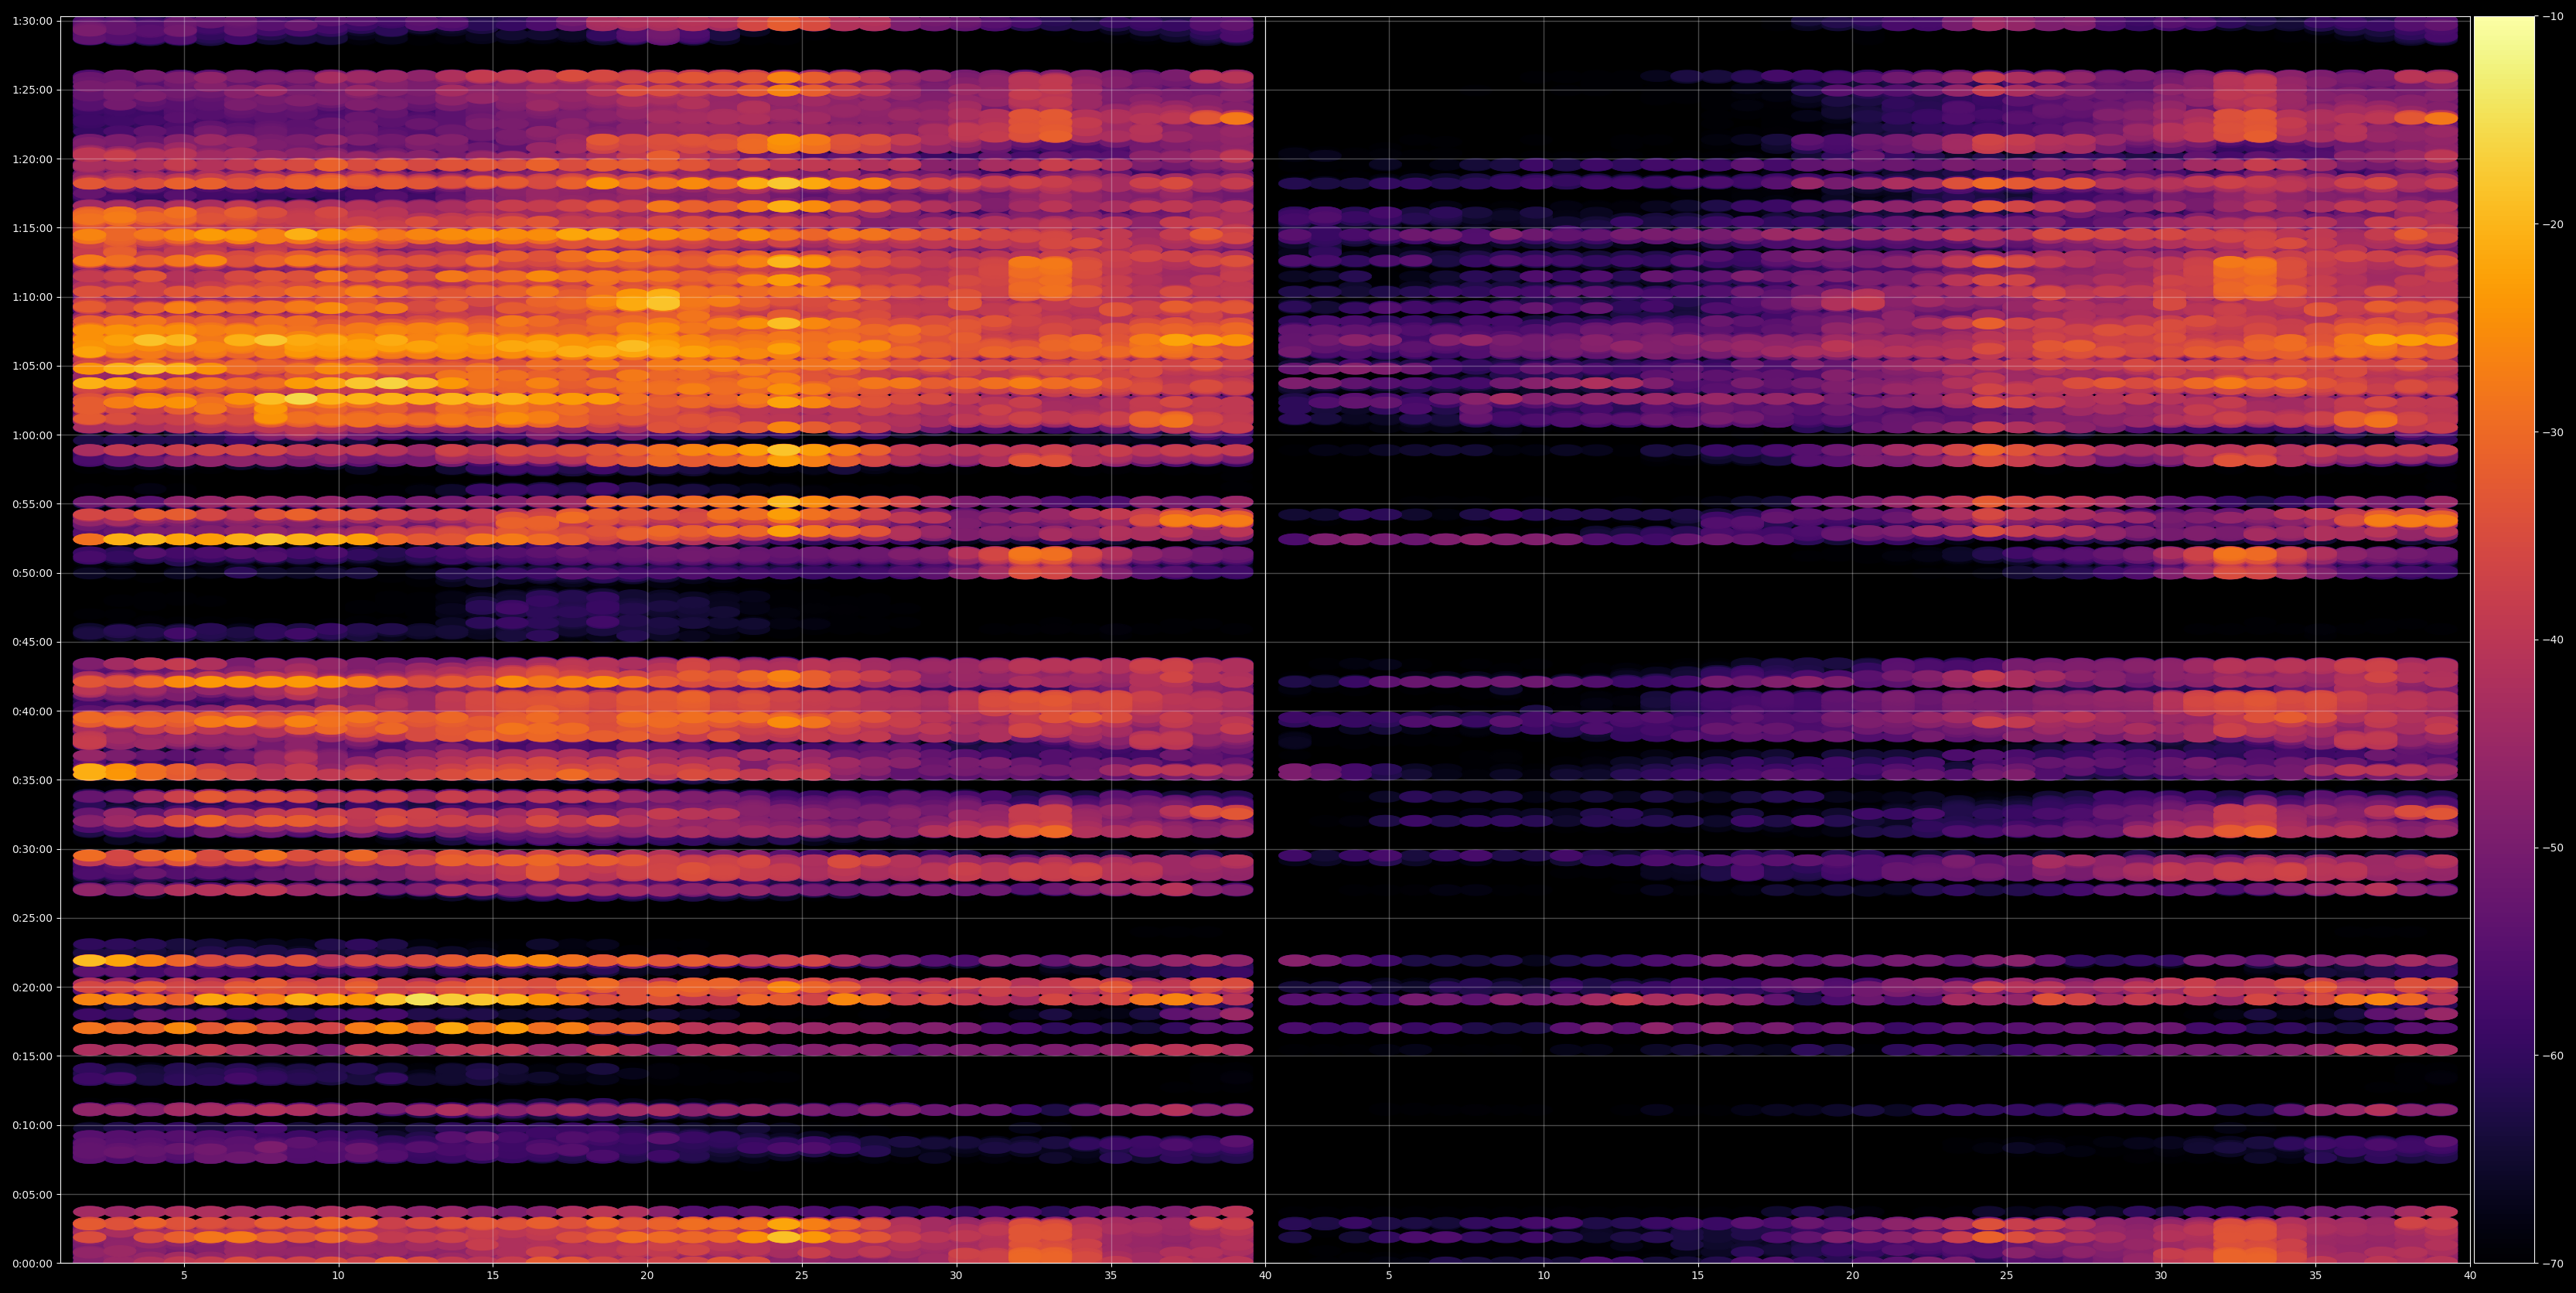Click x-axis label 25 under left heatmap
The height and width of the screenshot is (1293, 2576).
(802, 1276)
